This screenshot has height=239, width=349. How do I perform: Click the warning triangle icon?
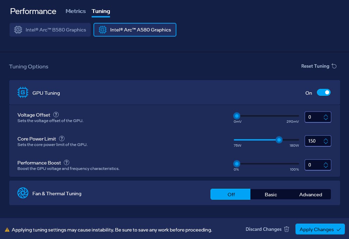tap(7, 230)
